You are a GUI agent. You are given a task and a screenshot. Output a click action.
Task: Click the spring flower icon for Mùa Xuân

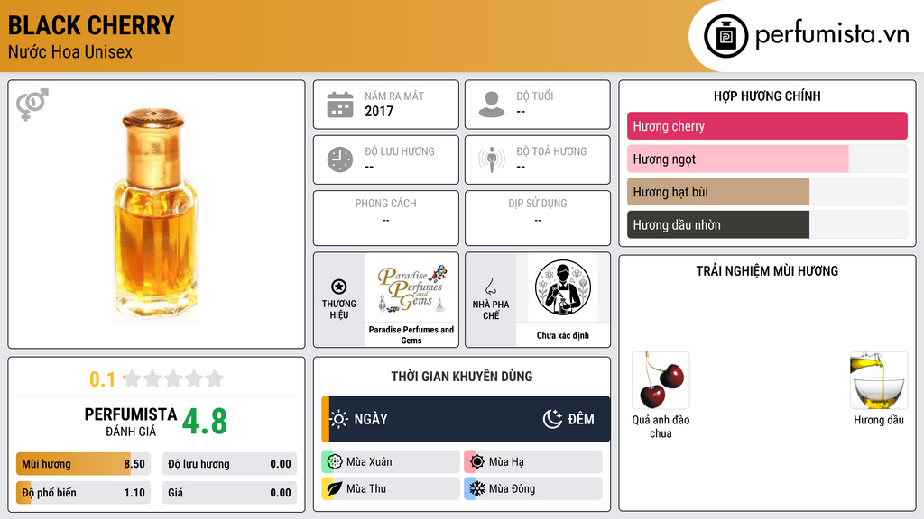(334, 462)
